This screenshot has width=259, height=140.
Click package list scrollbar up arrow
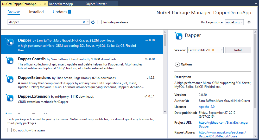165,32
